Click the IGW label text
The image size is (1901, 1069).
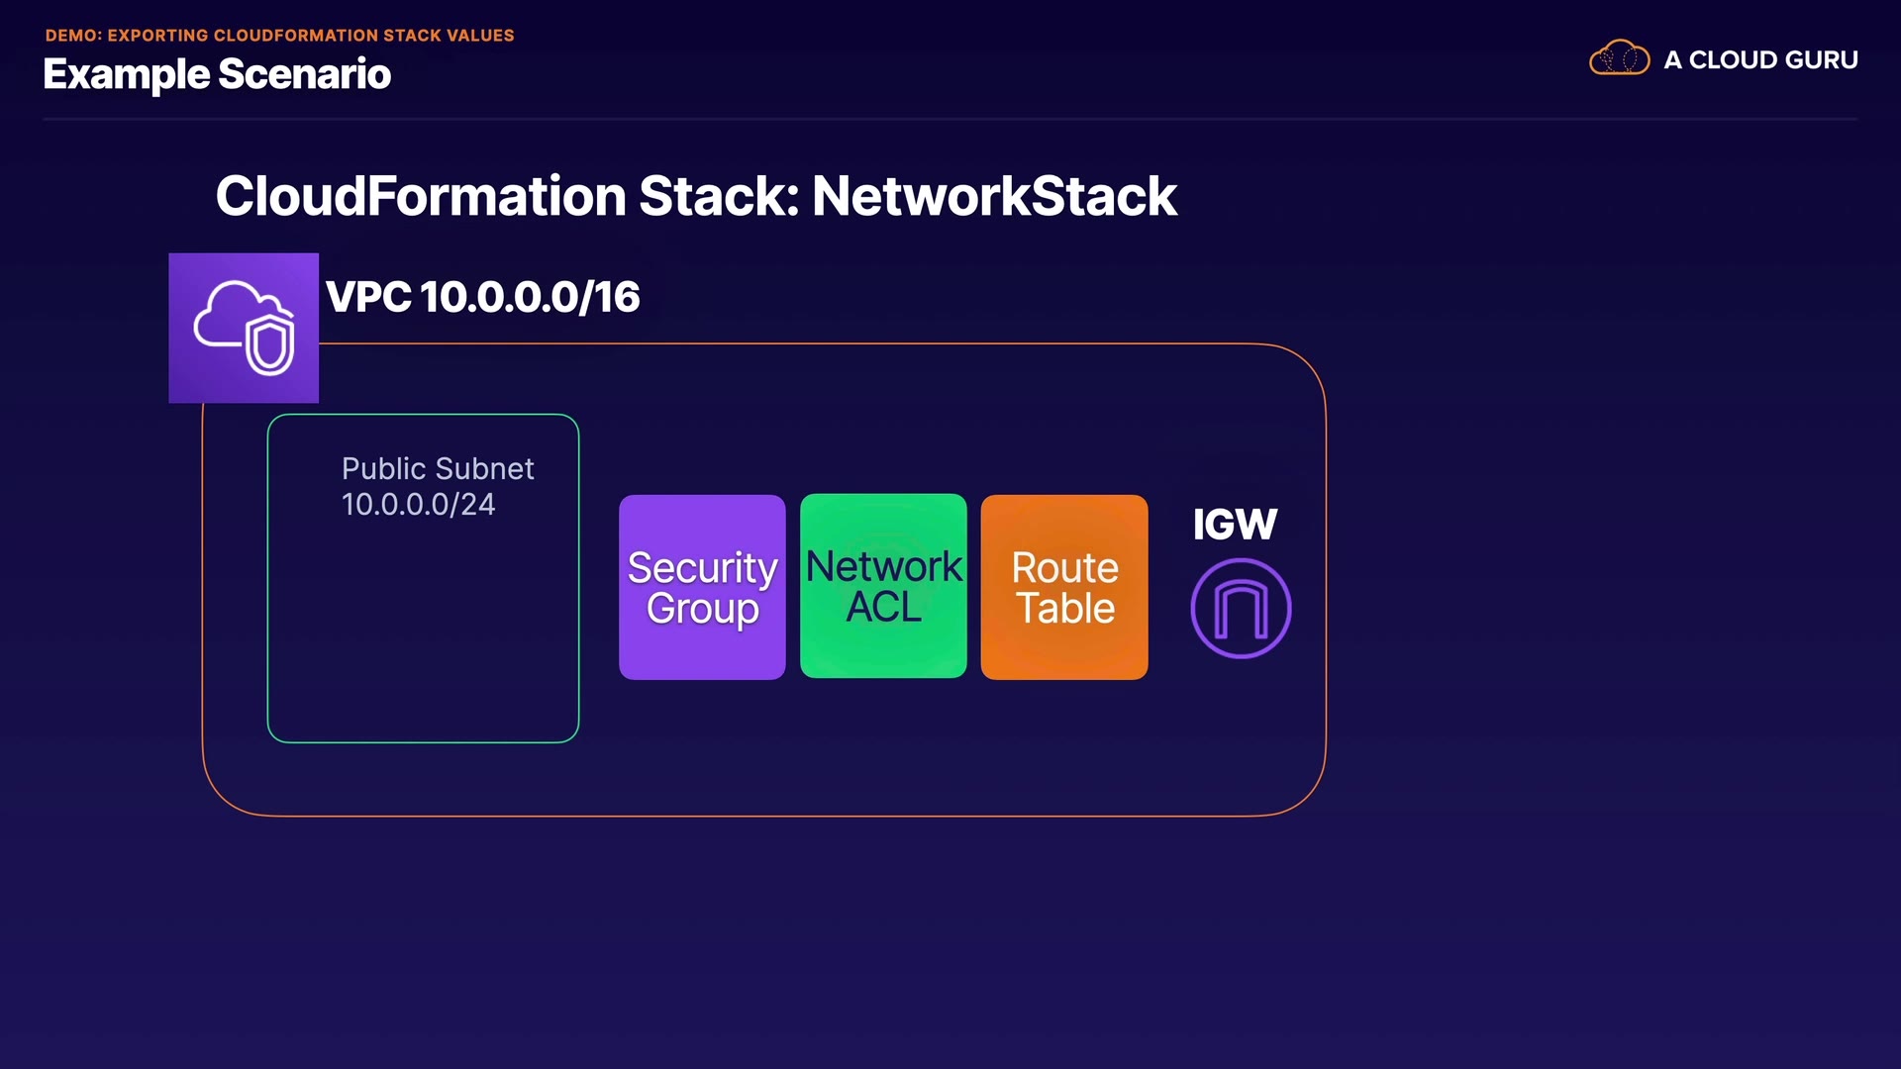(1235, 524)
